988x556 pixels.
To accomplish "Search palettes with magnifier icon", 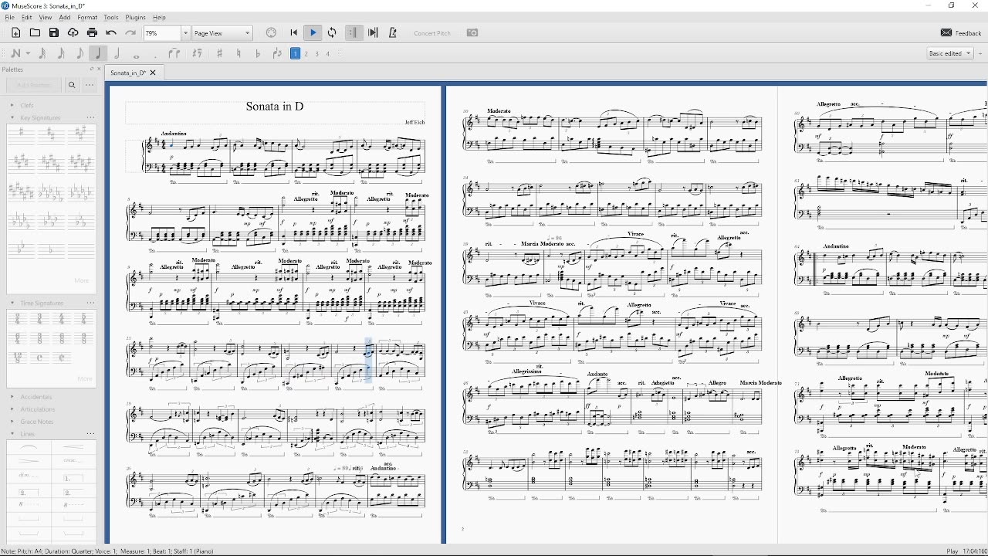I will [x=72, y=85].
